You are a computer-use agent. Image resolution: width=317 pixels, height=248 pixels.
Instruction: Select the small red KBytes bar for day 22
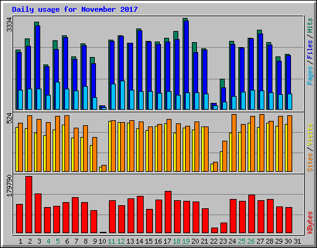coord(214,231)
